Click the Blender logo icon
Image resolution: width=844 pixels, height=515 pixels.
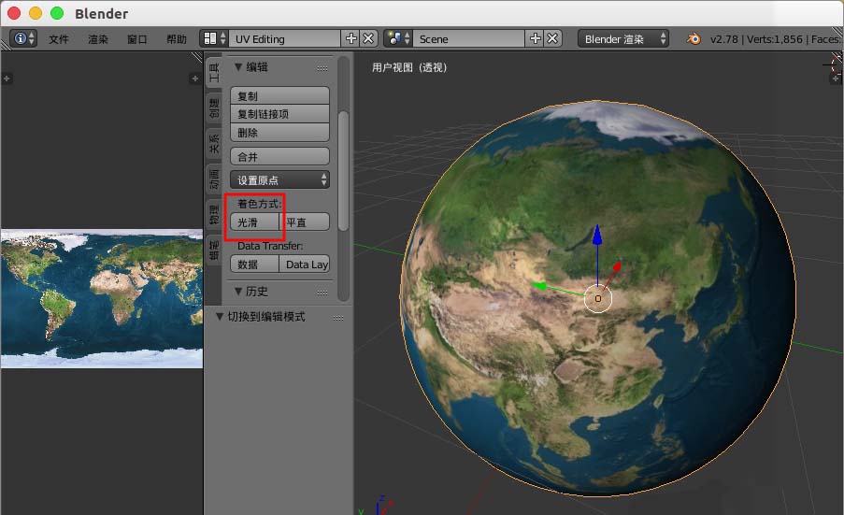pos(694,38)
